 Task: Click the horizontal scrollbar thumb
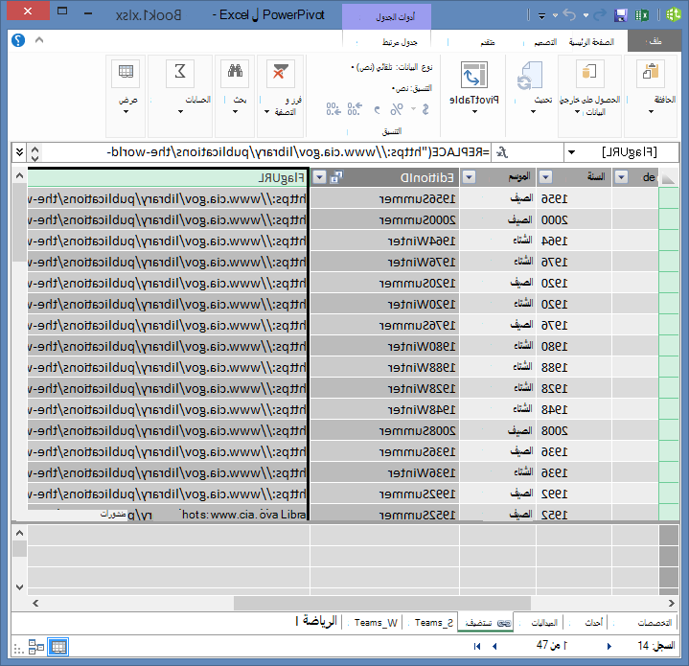coord(381,603)
